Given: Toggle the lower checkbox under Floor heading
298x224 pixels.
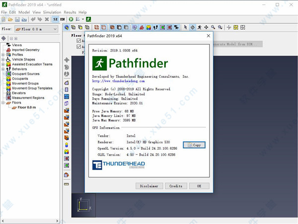Looking at the screenshot, I should [x=78, y=47].
